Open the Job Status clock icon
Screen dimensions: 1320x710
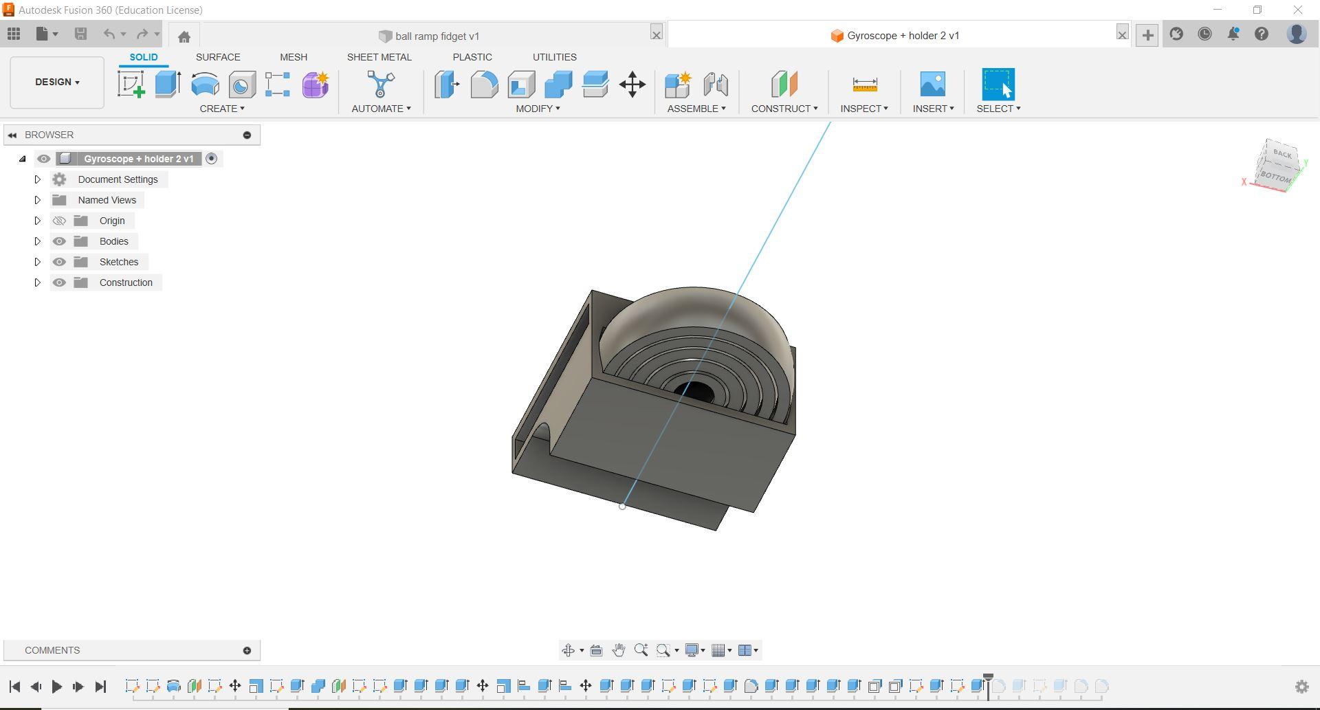coord(1204,34)
